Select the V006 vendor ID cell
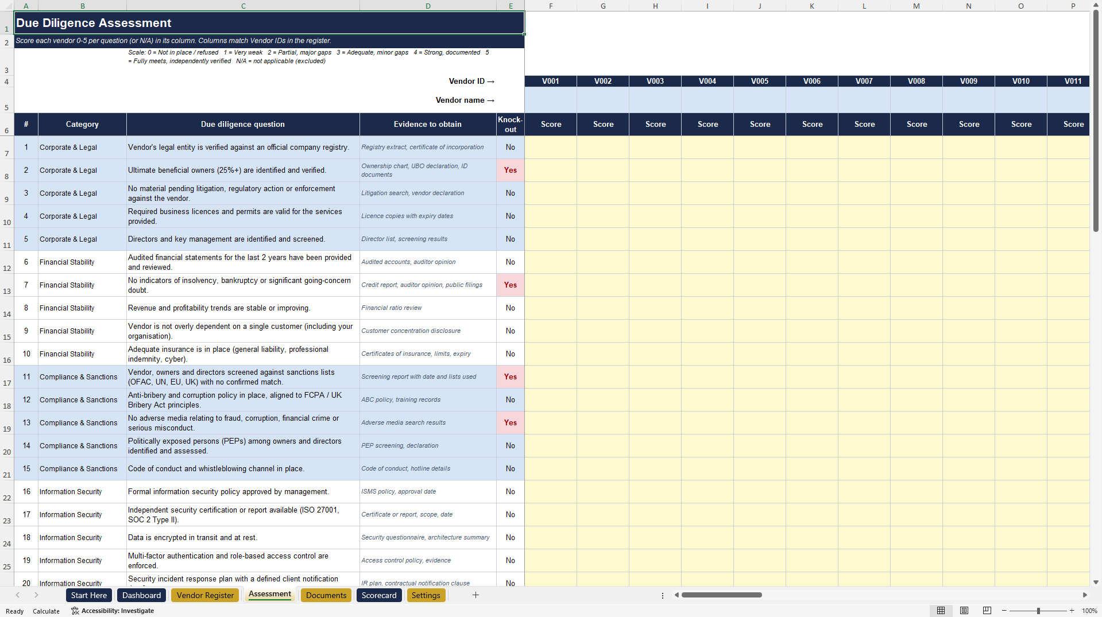The height and width of the screenshot is (617, 1102). pyautogui.click(x=812, y=81)
